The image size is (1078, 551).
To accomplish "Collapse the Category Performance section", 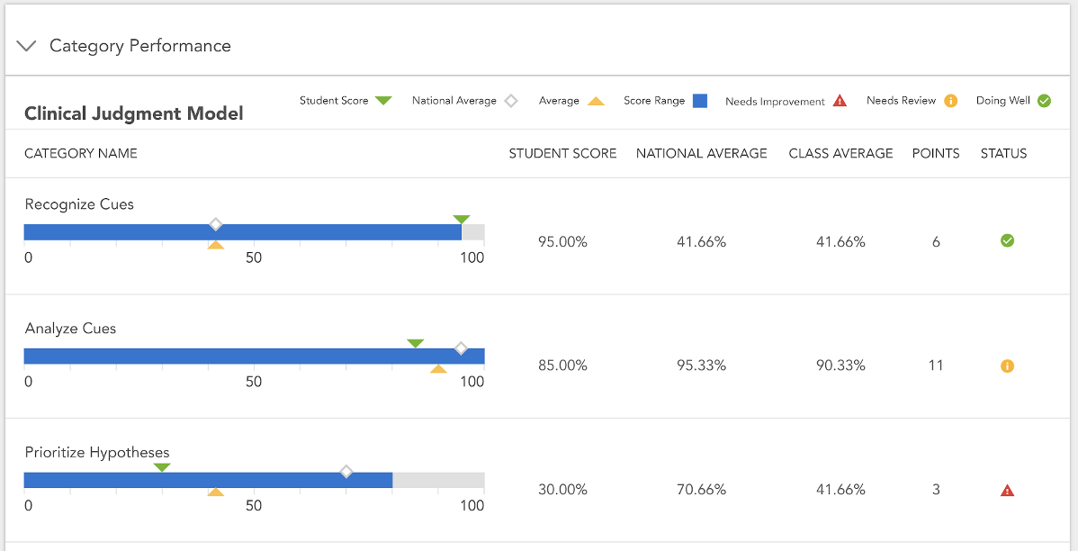I will tap(26, 45).
